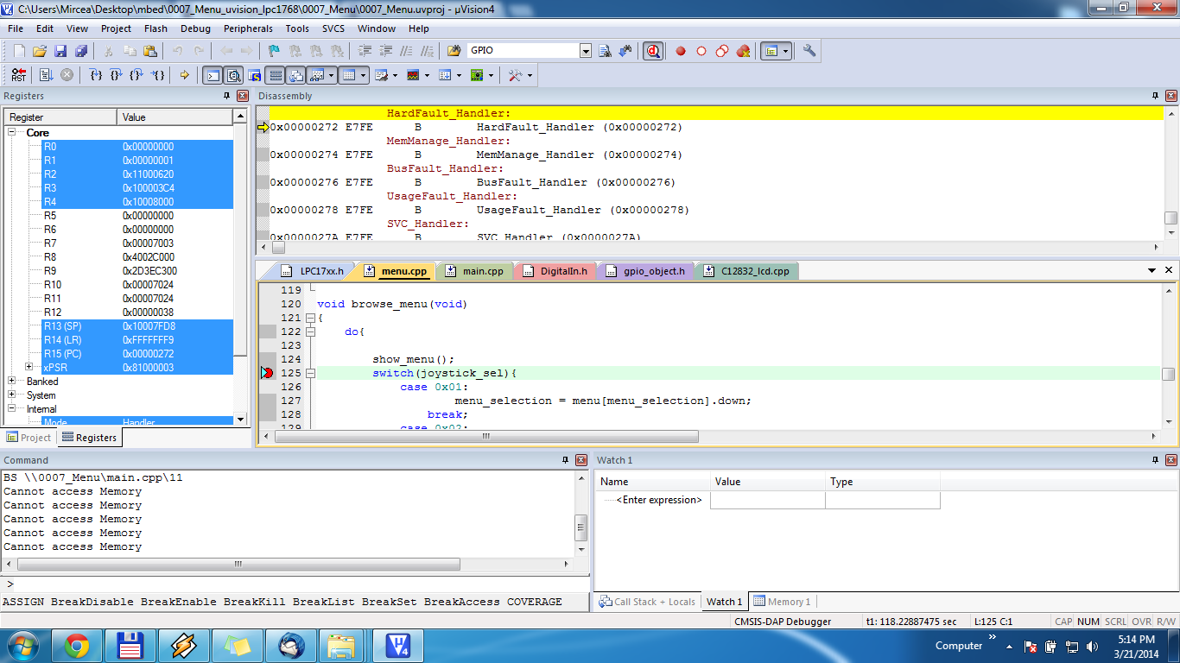
Task: Click the Reset CPU (RST) icon
Action: (18, 75)
